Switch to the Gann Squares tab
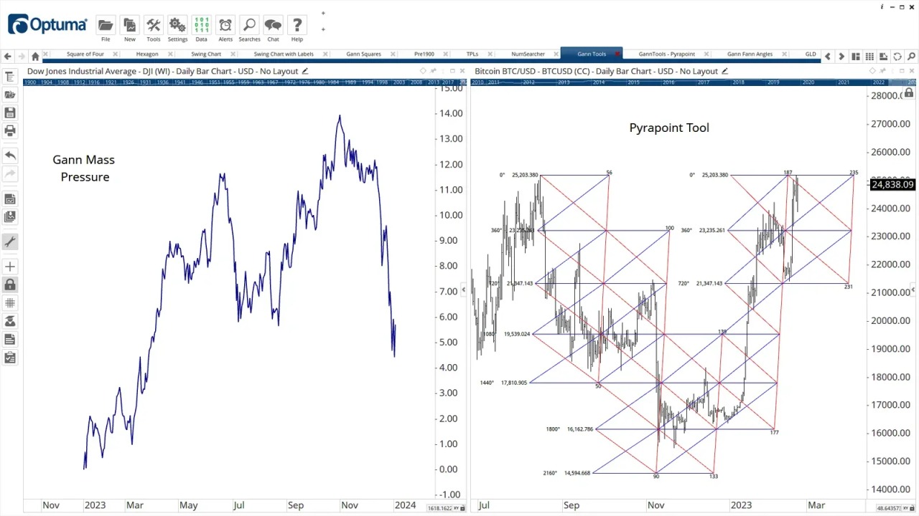 (x=363, y=54)
